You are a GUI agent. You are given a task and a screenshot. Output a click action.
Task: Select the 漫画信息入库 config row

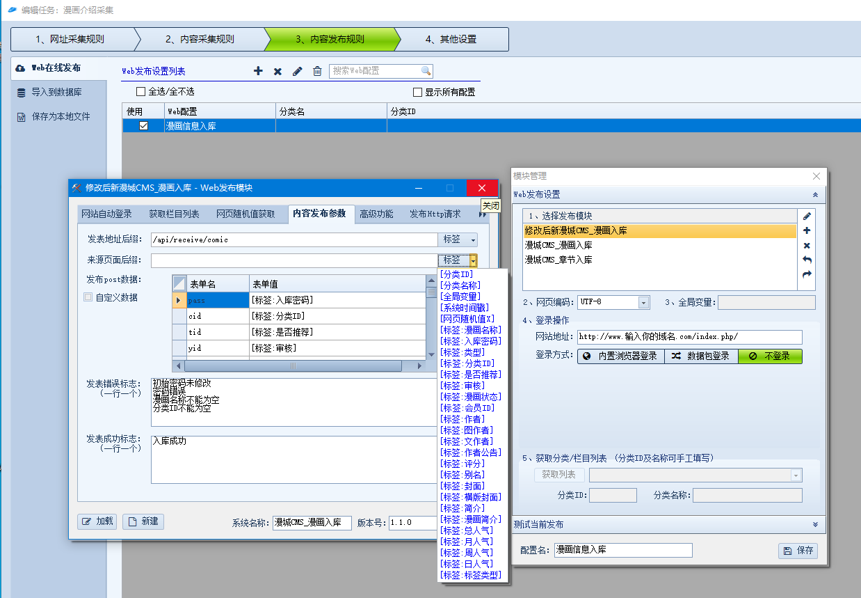pyautogui.click(x=491, y=126)
